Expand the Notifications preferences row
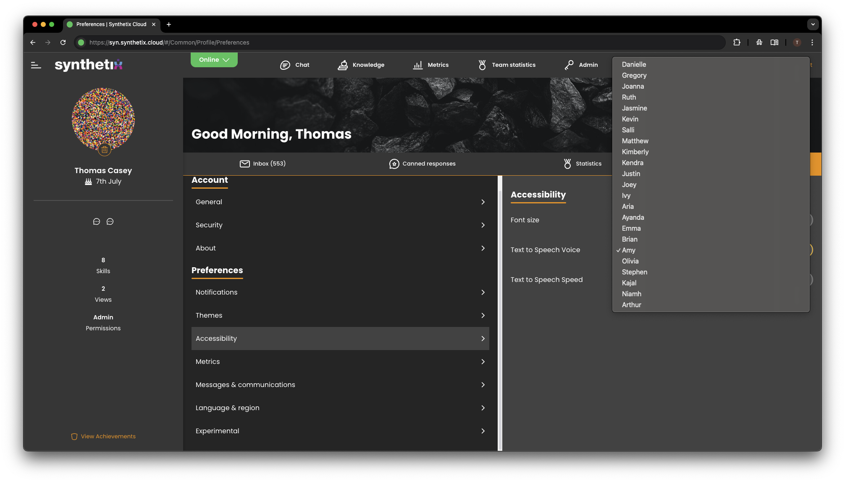This screenshot has width=845, height=482. [x=340, y=292]
